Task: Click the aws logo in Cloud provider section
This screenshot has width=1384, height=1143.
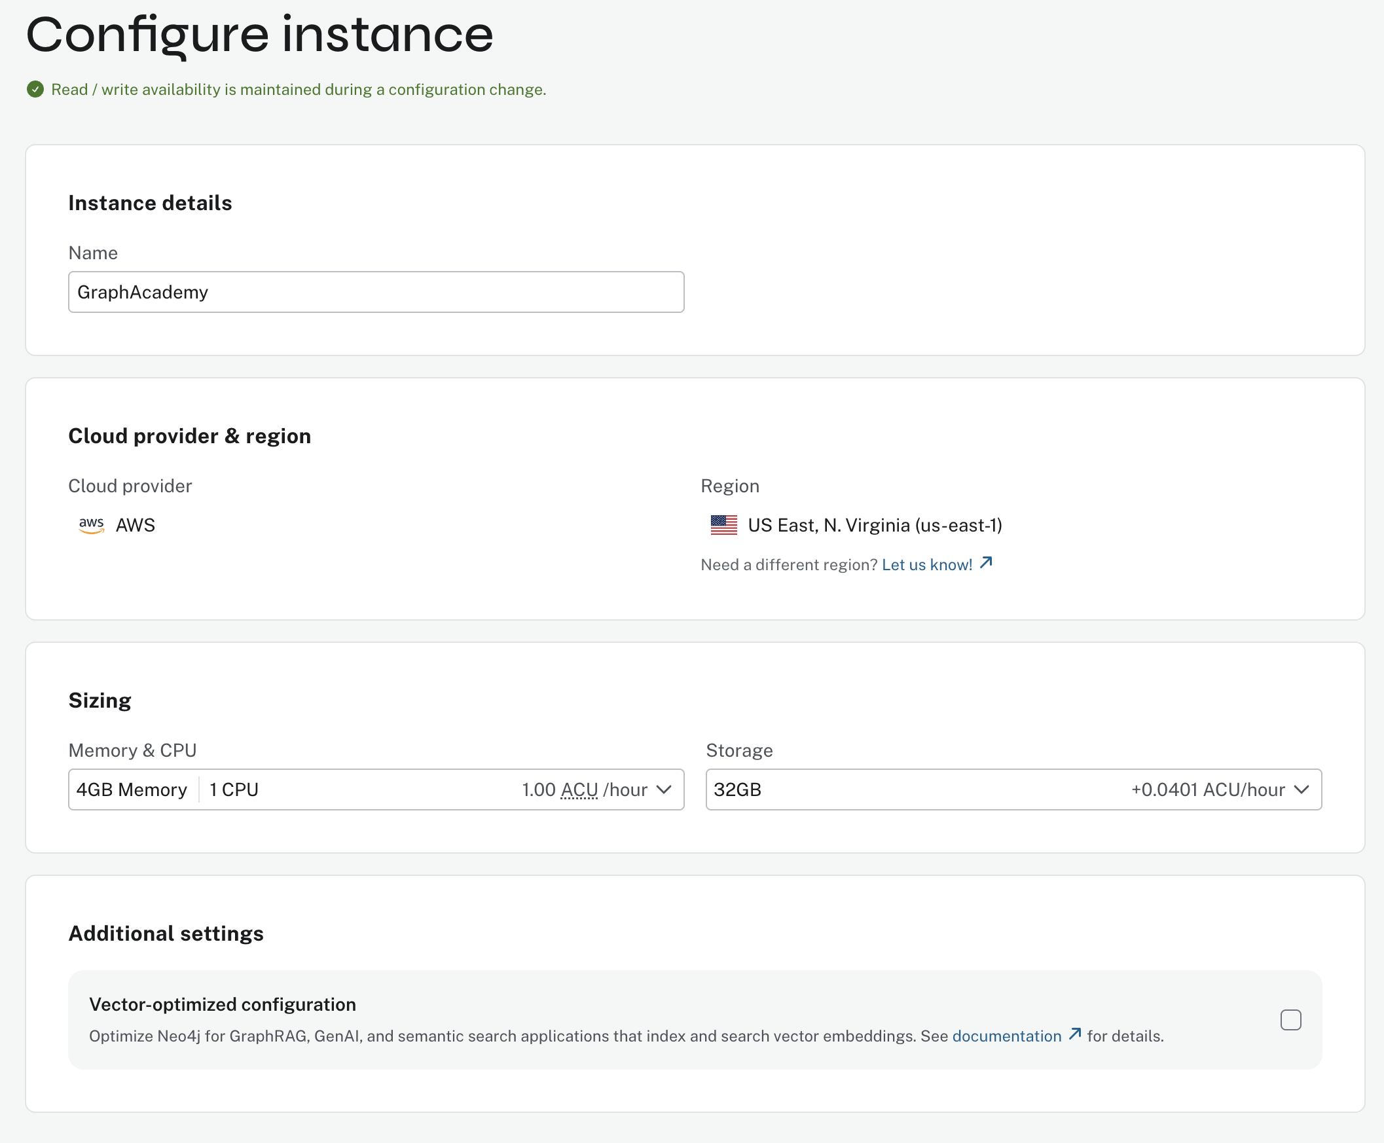Action: tap(92, 525)
